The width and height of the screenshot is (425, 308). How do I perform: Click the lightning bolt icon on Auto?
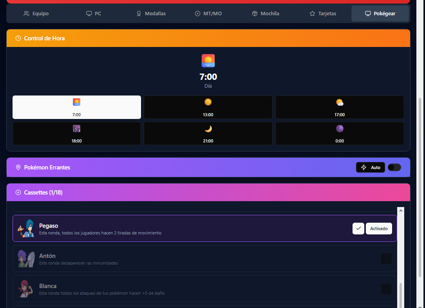364,168
